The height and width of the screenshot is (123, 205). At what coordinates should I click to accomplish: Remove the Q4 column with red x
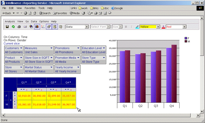coord(71,90)
